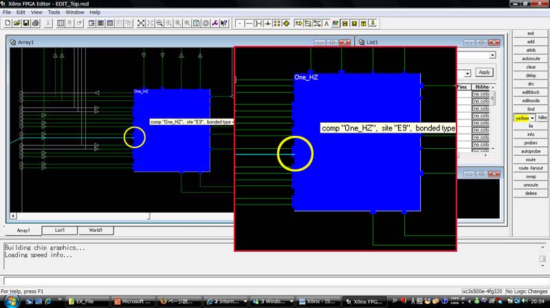
Task: Click the 'swap' side panel button
Action: click(x=530, y=176)
